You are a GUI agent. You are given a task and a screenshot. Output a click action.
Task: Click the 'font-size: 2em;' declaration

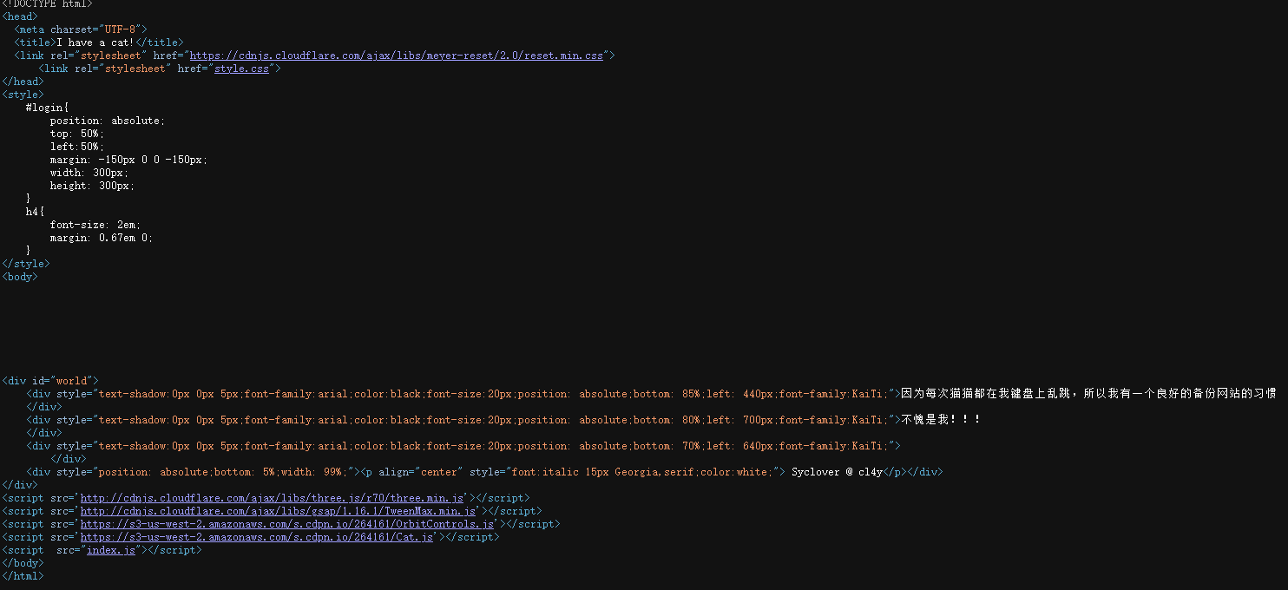(95, 225)
